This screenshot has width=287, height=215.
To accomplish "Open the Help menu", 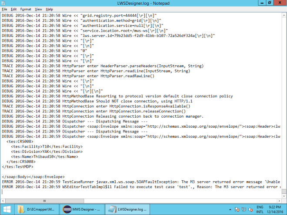I will coord(49,9).
